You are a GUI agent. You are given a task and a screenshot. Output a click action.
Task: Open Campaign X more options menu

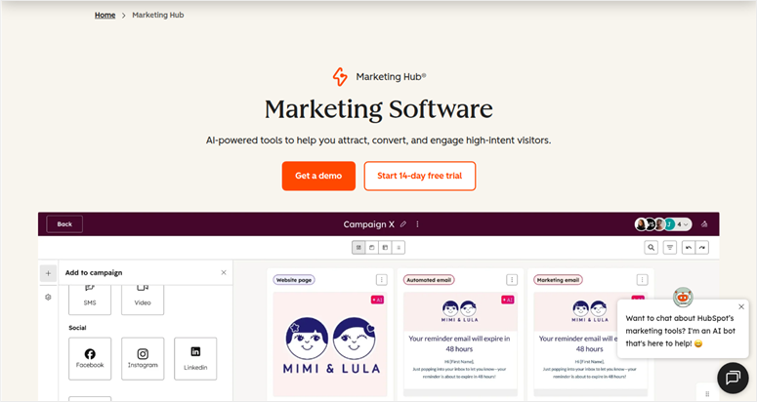point(418,224)
